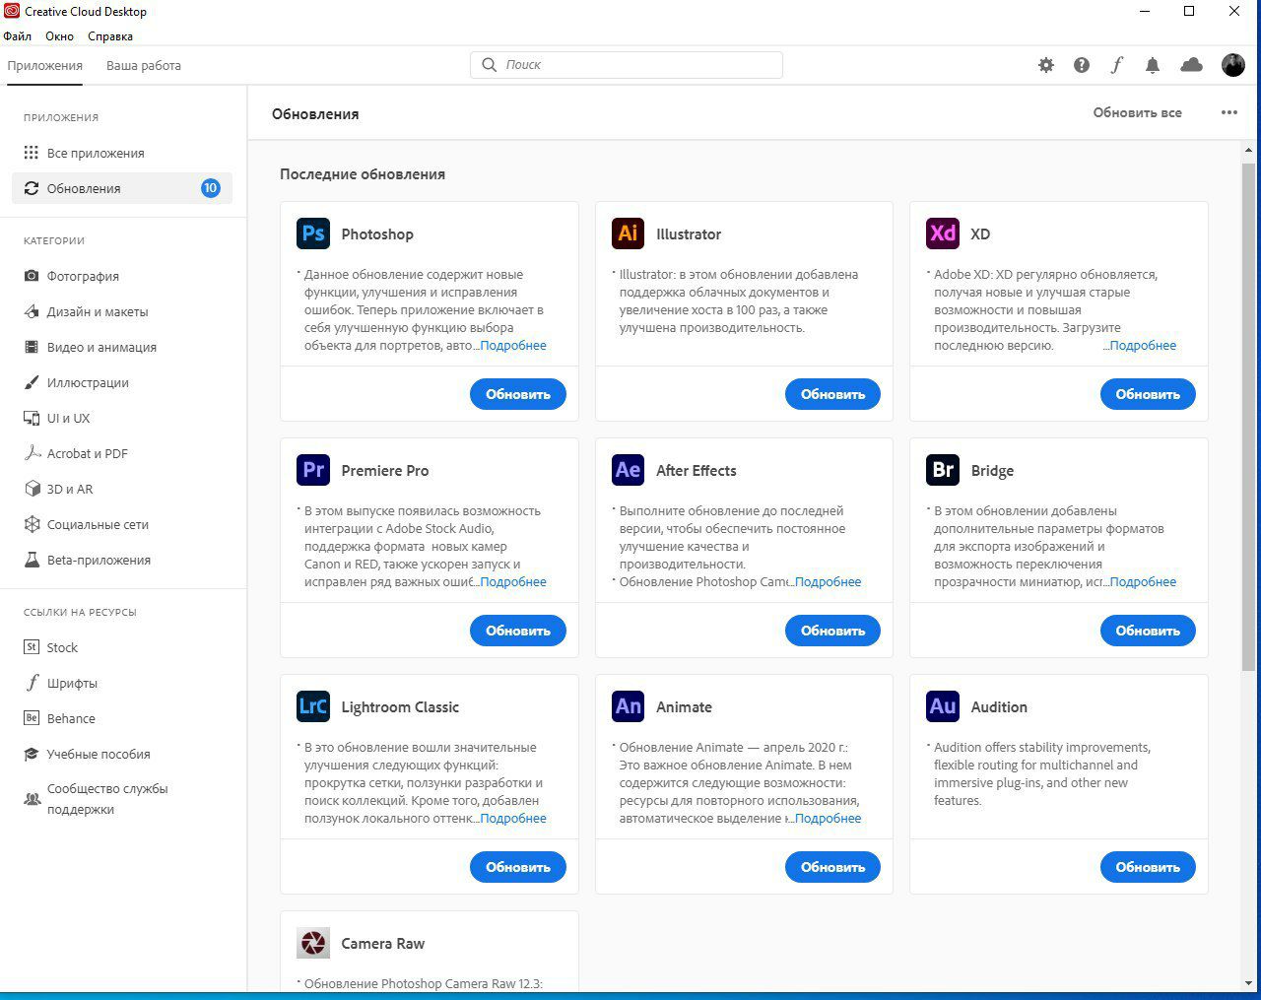Click the Camera Raw app icon
Screen dimensions: 1261x1000
click(x=313, y=943)
